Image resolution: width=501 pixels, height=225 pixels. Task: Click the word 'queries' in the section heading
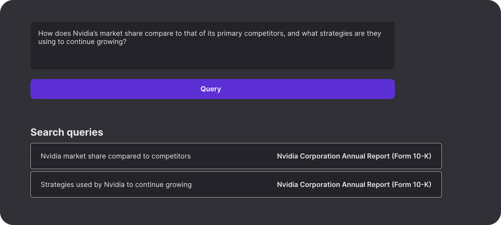point(85,132)
